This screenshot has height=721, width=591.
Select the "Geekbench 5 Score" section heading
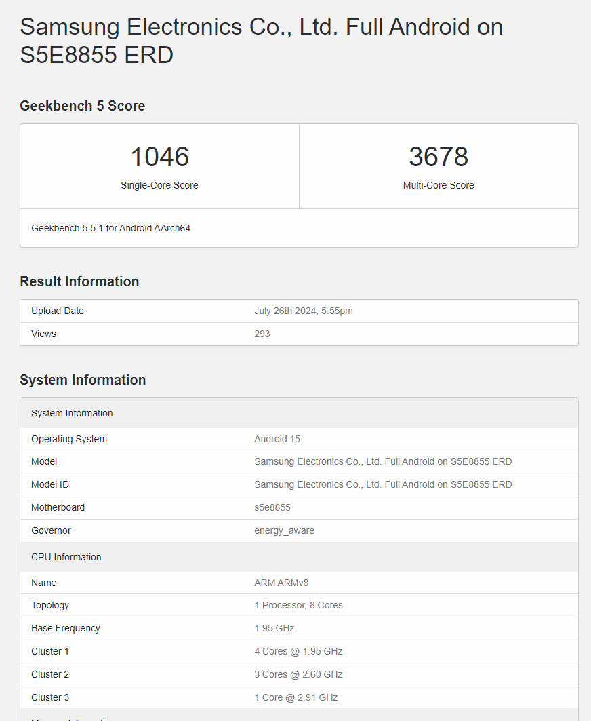pos(82,106)
